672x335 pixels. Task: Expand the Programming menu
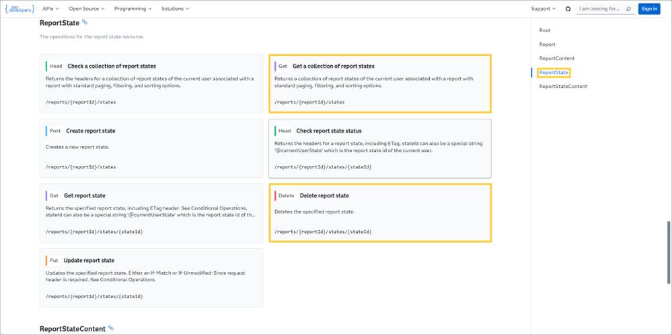(x=133, y=9)
